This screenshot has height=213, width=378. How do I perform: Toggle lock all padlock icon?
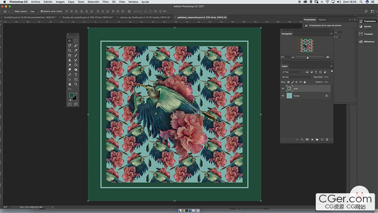305,82
